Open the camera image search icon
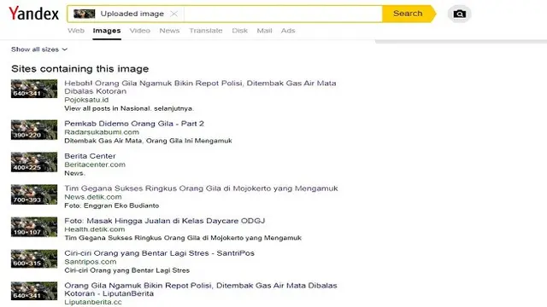 coord(459,14)
